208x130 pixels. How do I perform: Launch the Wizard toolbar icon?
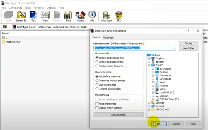click(x=80, y=16)
